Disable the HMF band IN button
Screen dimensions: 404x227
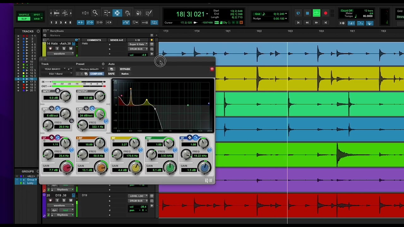[x=175, y=150]
